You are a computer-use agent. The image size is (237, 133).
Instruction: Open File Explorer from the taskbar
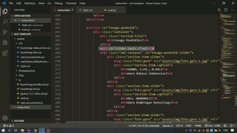pyautogui.click(x=22, y=130)
